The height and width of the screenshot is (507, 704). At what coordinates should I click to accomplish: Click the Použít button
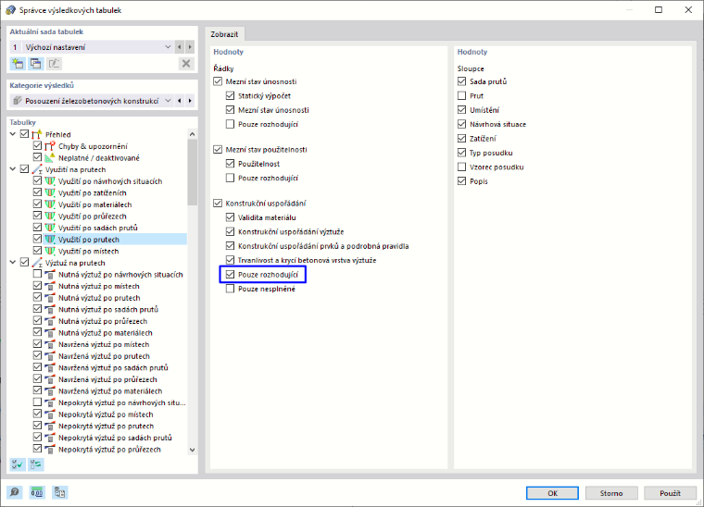point(670,492)
